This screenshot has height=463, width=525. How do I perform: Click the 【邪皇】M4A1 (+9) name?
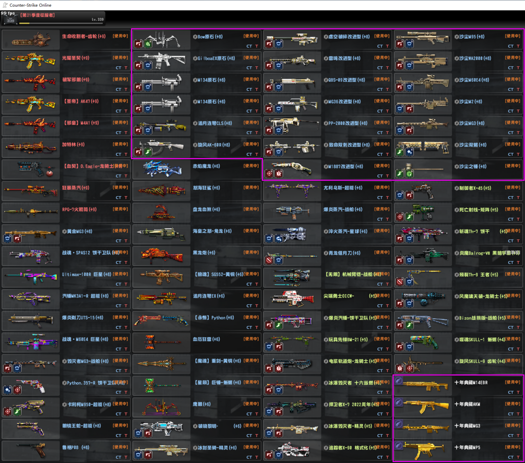(x=80, y=123)
